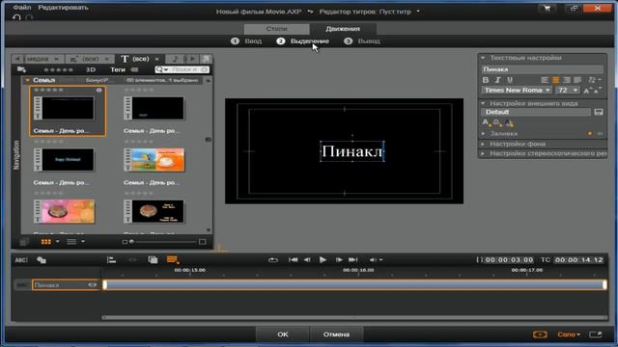Show info for the selected title thumbnail
Viewport: 618px width, 347px height.
tap(98, 90)
